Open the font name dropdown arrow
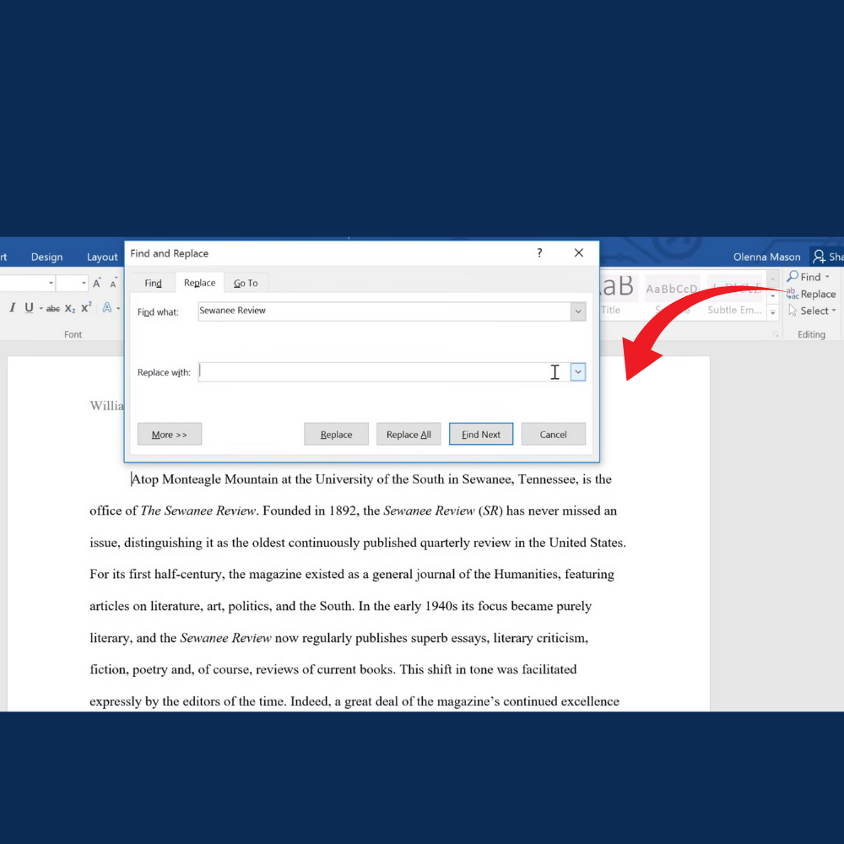 (x=51, y=283)
